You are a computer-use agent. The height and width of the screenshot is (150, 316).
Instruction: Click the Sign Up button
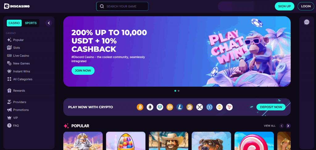point(284,6)
